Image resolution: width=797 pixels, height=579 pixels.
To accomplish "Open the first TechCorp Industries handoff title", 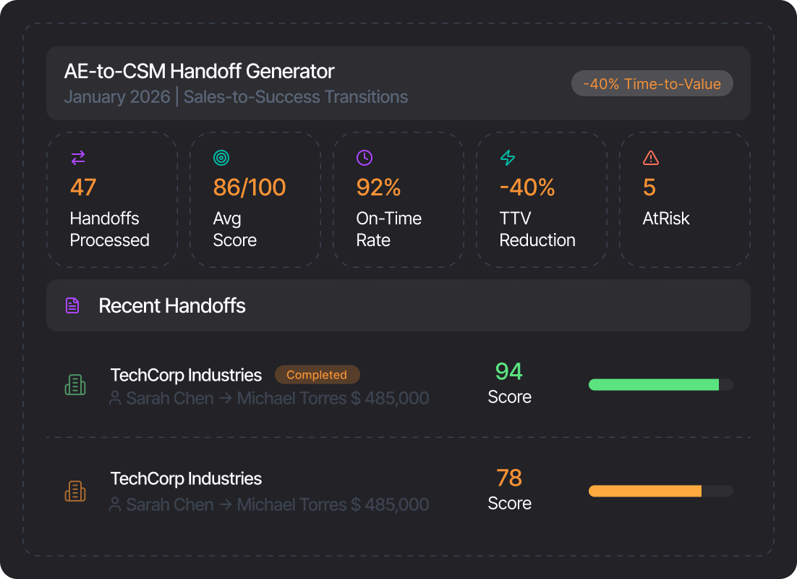I will 186,375.
